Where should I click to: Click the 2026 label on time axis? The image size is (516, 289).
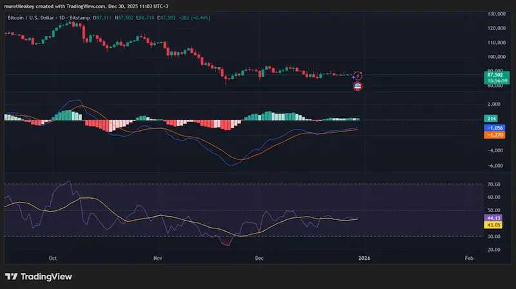click(364, 257)
